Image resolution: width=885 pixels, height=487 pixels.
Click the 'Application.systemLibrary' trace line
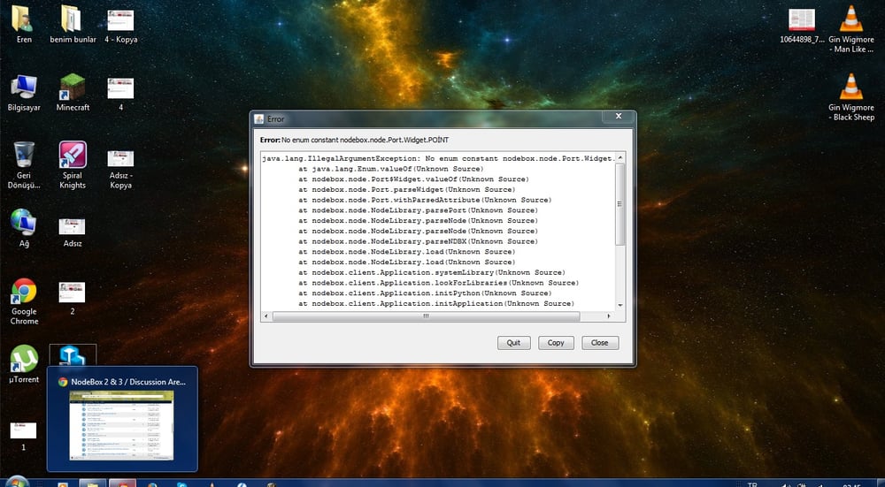point(431,272)
